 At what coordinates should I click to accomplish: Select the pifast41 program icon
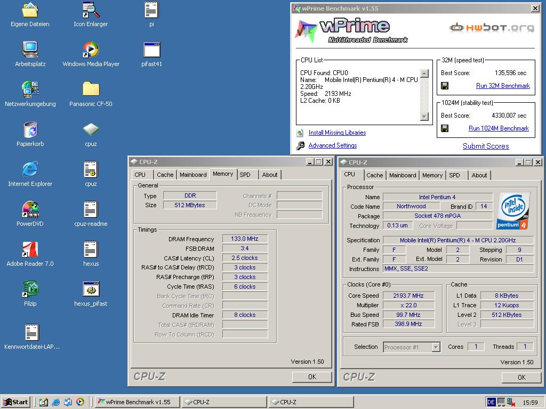[151, 50]
